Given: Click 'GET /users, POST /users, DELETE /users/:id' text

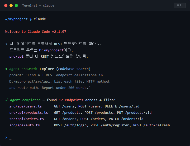Looking at the screenshot, I should click(97, 106).
